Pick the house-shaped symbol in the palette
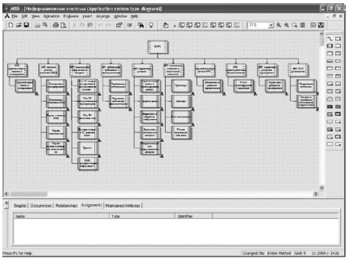Image resolution: width=350 pixels, height=260 pixels. (330, 99)
